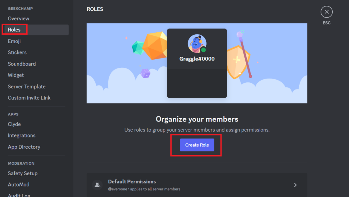
Task: Open Custom Invite Link settings
Action: [x=29, y=98]
